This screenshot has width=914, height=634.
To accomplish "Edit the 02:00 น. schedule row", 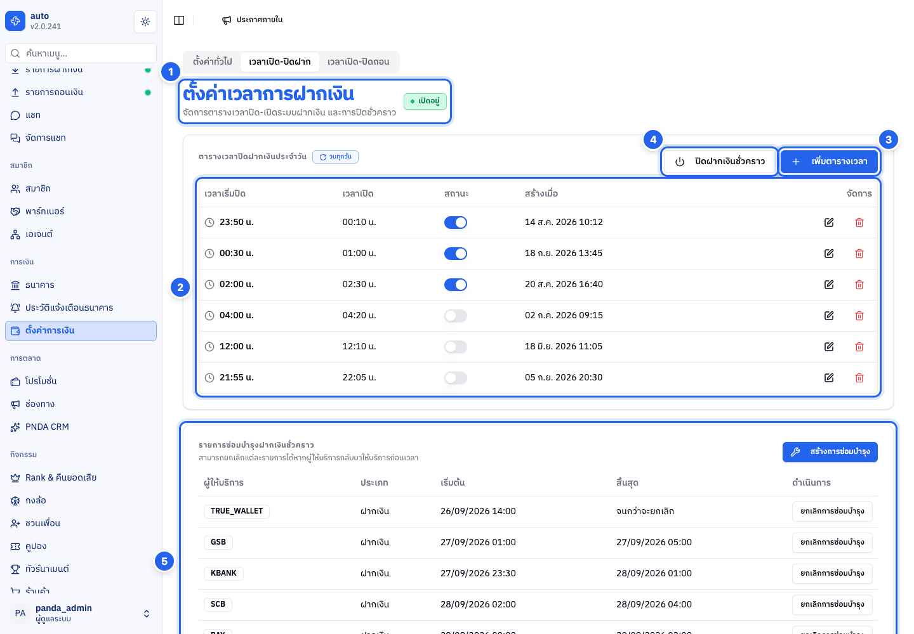I will [829, 285].
